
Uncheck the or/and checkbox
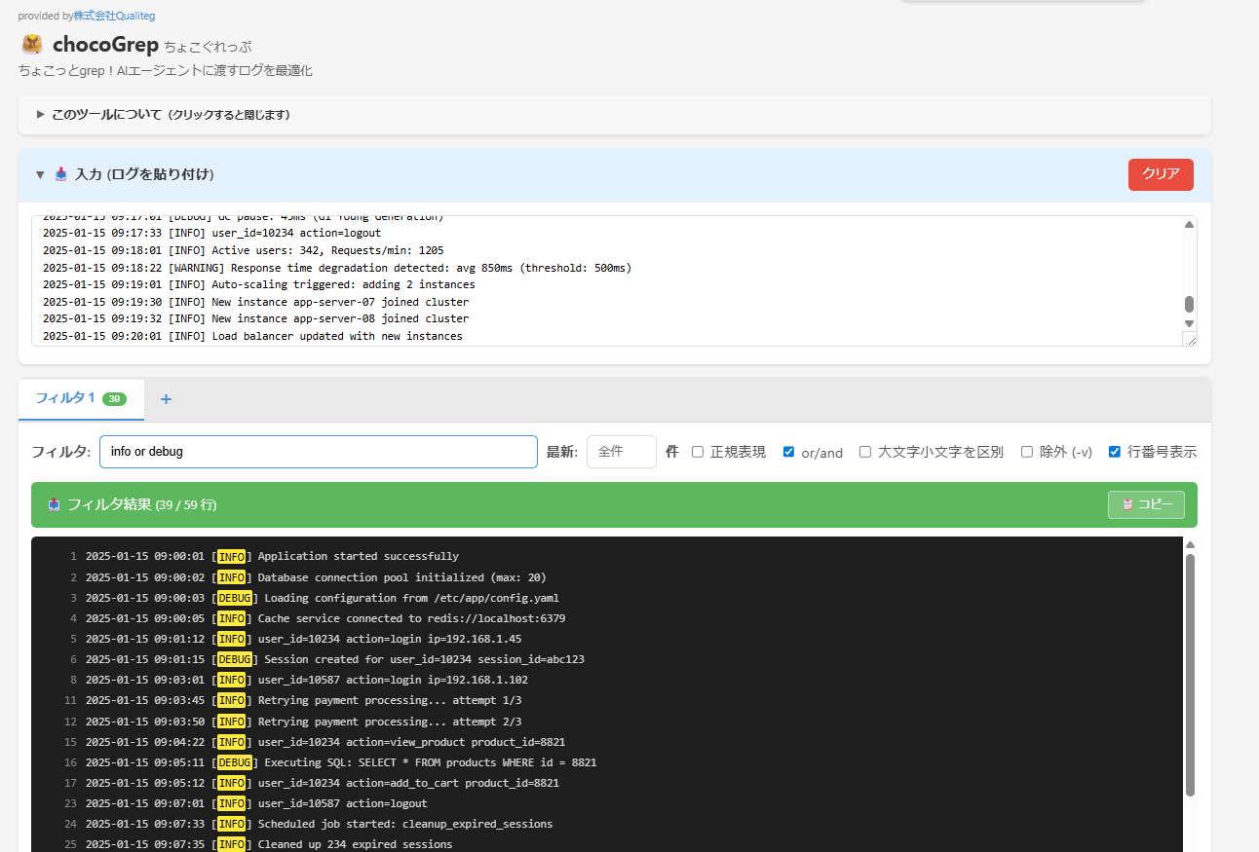(789, 452)
